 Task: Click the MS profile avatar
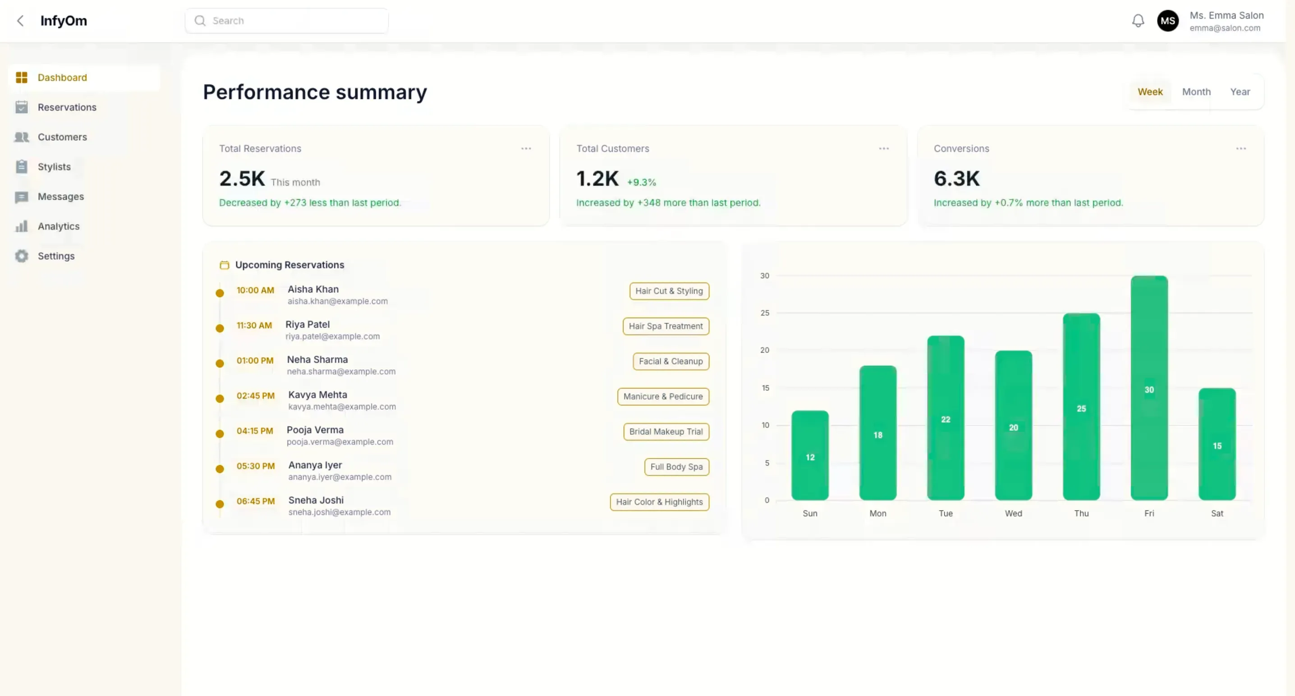coord(1167,21)
